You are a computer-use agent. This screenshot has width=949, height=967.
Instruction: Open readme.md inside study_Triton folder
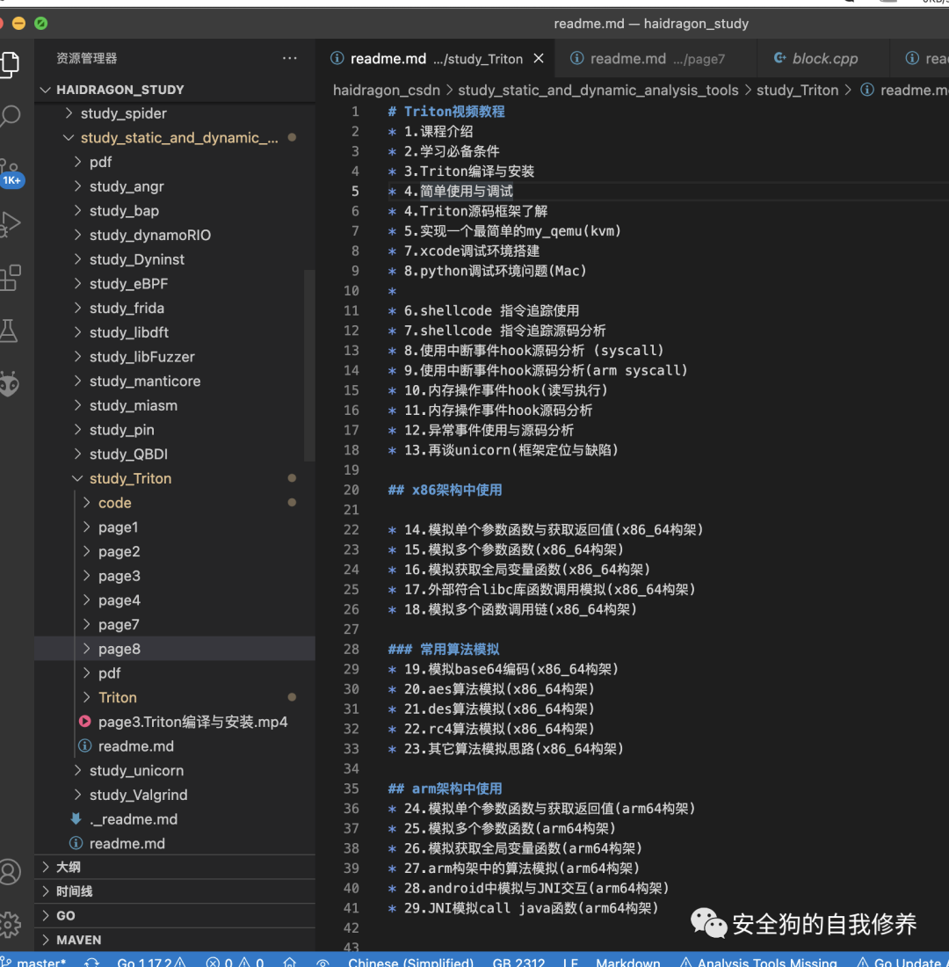click(175, 746)
